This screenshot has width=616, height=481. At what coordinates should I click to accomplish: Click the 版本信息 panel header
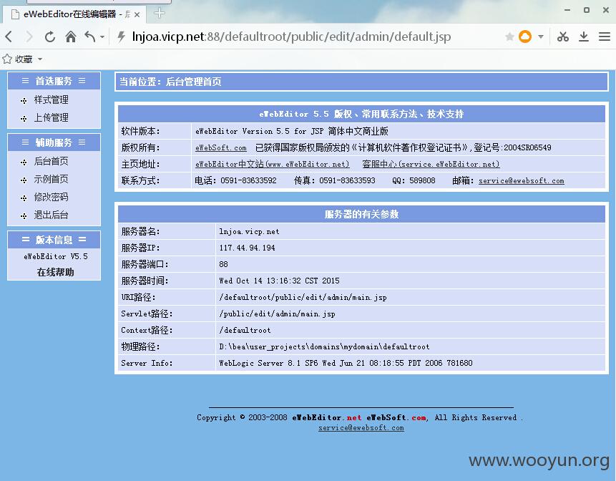pyautogui.click(x=54, y=240)
